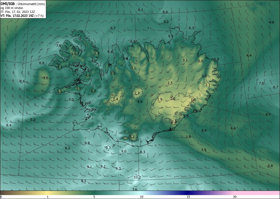Click the map value '5.2'
The width and height of the screenshot is (280, 199).
166,22
